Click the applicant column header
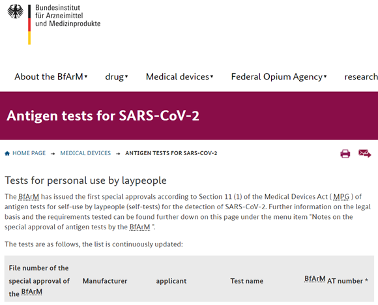The height and width of the screenshot is (305, 378). [x=171, y=281]
